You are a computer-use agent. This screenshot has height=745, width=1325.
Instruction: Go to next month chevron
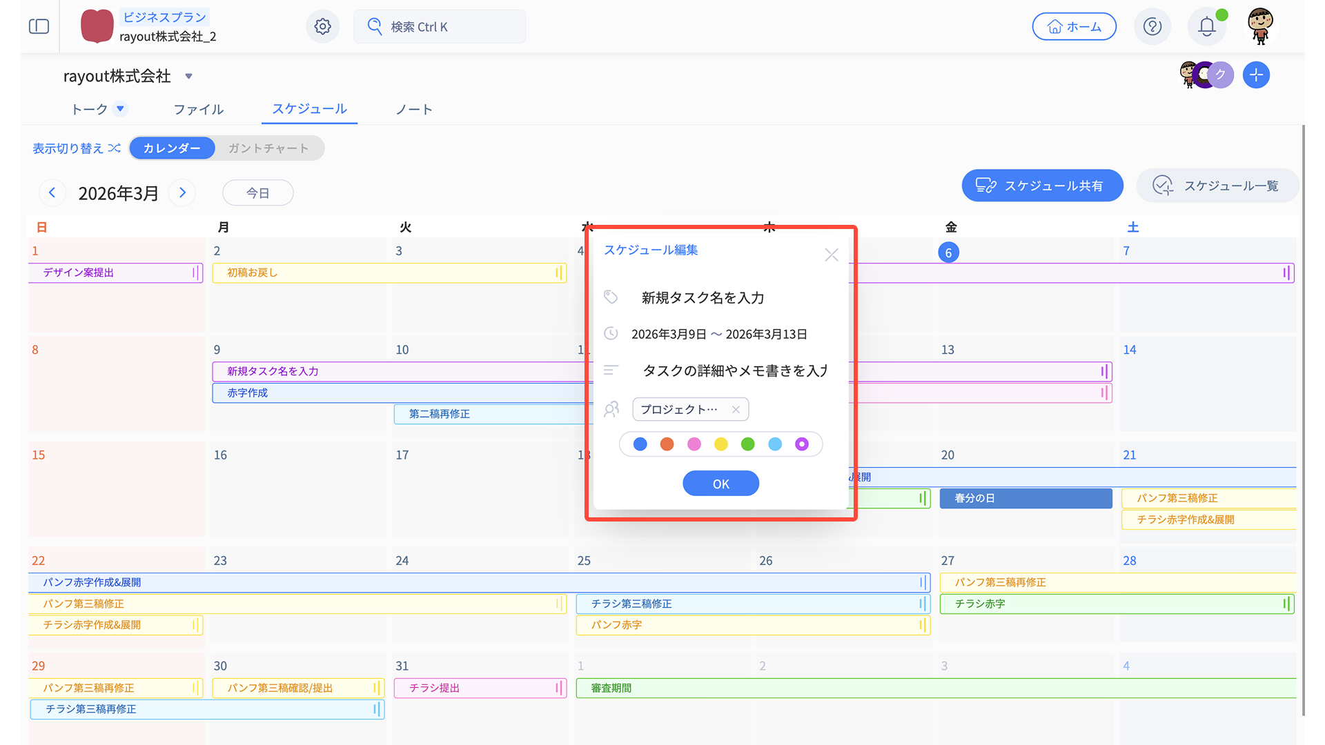(182, 192)
